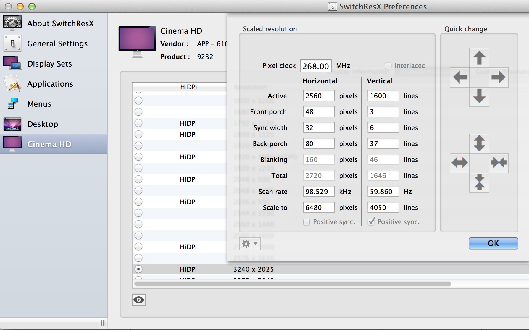529x330 pixels.
Task: Click the shrink horizontally arrows icon
Action: point(499,163)
